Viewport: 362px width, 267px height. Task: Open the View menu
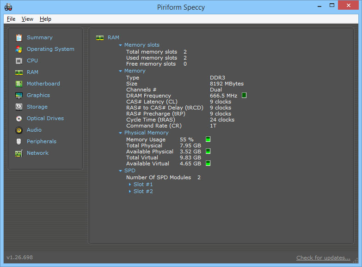point(27,19)
